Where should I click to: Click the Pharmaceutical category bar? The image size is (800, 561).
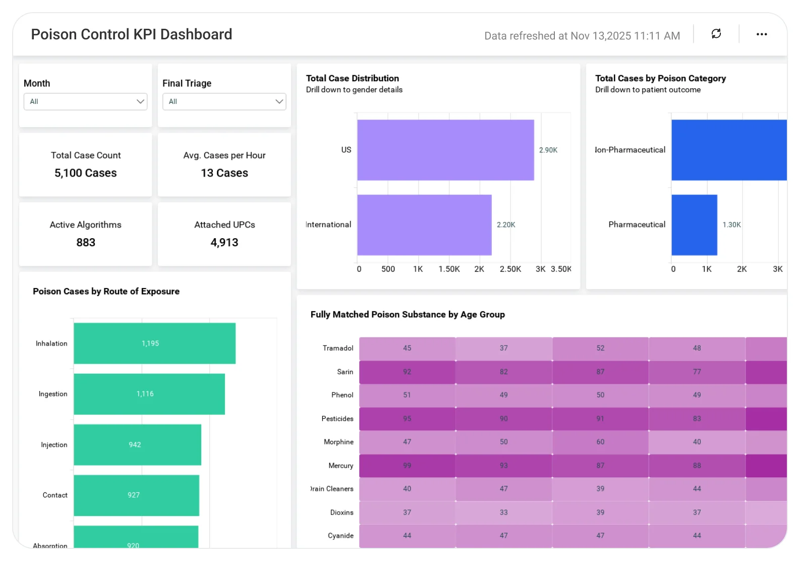click(x=694, y=225)
